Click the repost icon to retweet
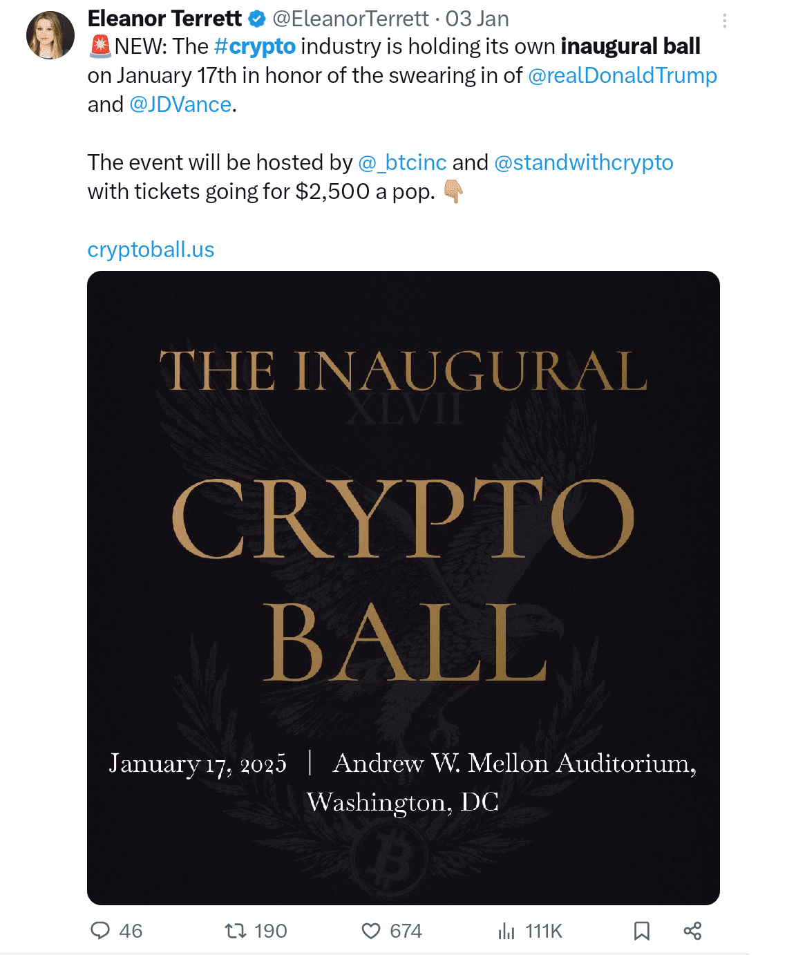This screenshot has width=787, height=955. (x=234, y=931)
